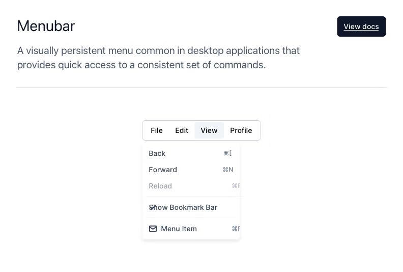Expand the Profile menu in the menubar
The width and height of the screenshot is (403, 272).
(x=241, y=130)
